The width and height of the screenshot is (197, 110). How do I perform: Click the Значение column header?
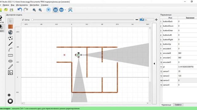point(190,18)
